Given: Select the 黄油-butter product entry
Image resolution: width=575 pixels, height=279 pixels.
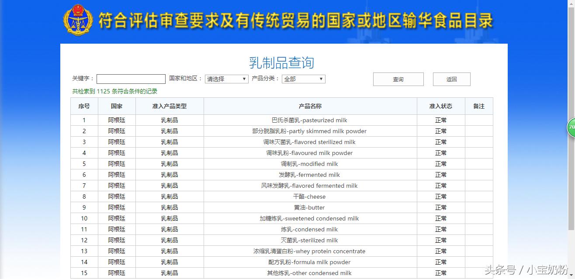Looking at the screenshot, I should coord(309,207).
